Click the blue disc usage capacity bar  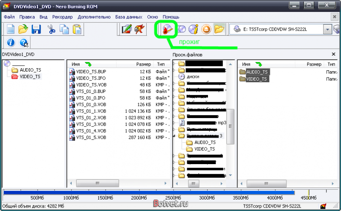coord(149,193)
